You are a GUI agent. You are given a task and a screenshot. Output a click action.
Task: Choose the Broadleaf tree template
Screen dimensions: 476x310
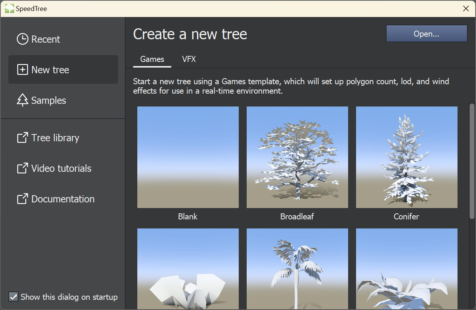click(297, 157)
